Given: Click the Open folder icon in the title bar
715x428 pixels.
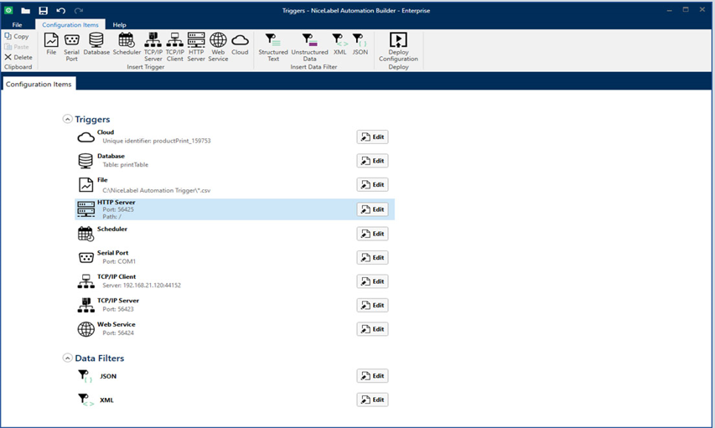Looking at the screenshot, I should 25,10.
